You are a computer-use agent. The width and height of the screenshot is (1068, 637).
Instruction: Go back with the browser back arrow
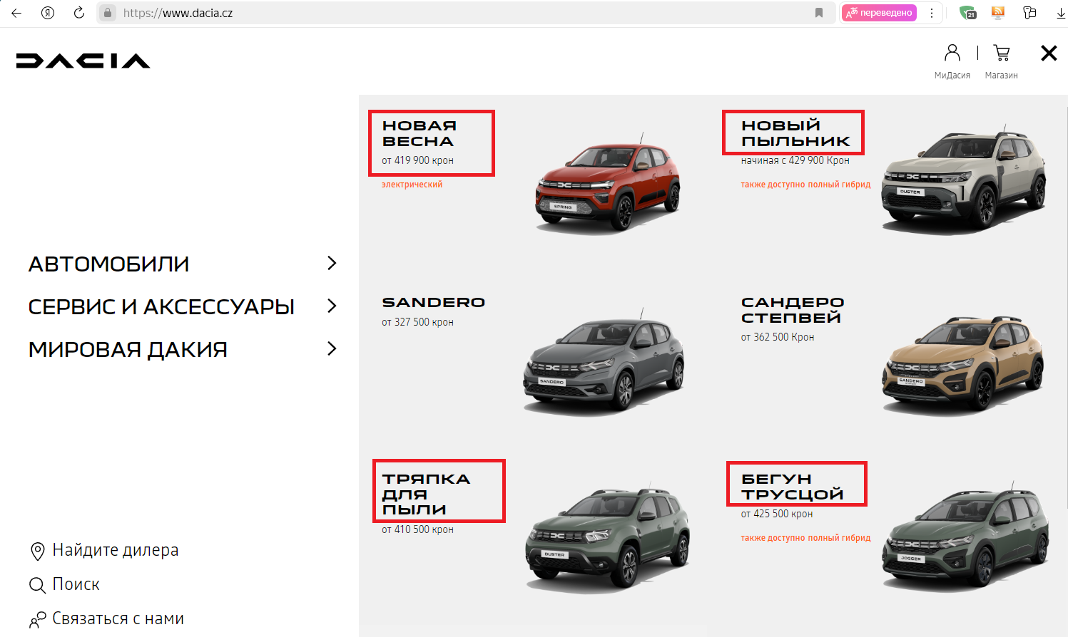click(16, 13)
